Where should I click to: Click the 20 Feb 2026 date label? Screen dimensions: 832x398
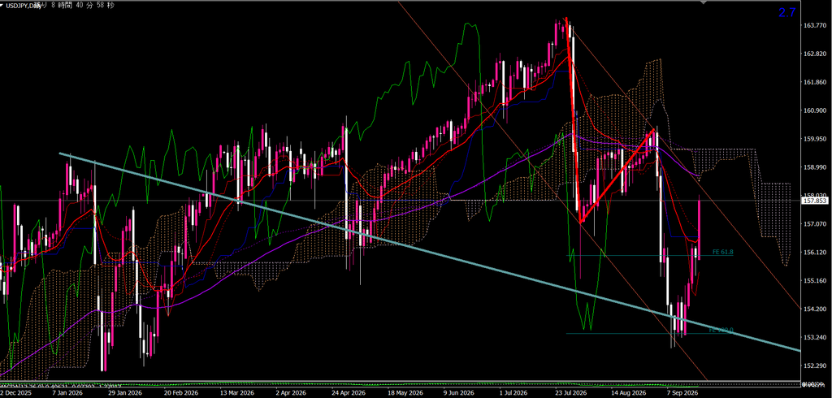tap(182, 393)
